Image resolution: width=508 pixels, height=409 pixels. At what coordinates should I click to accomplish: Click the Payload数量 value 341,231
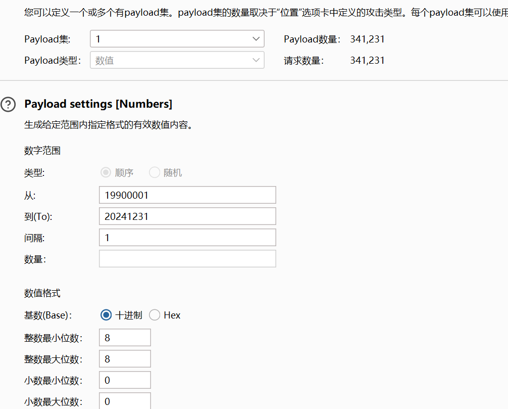[367, 39]
